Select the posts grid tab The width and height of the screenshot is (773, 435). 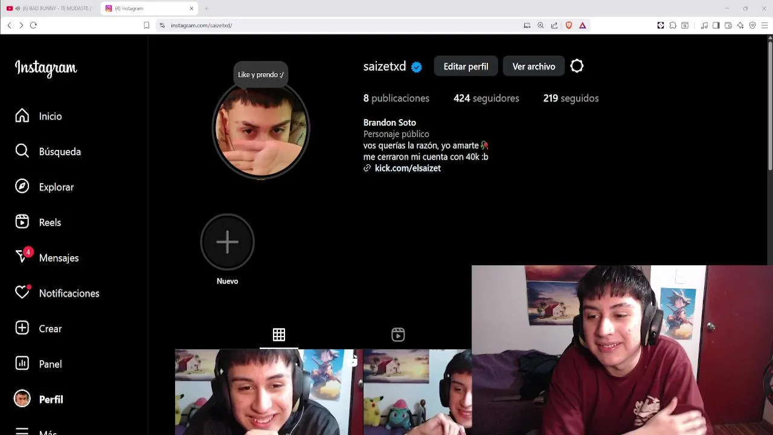tap(279, 335)
